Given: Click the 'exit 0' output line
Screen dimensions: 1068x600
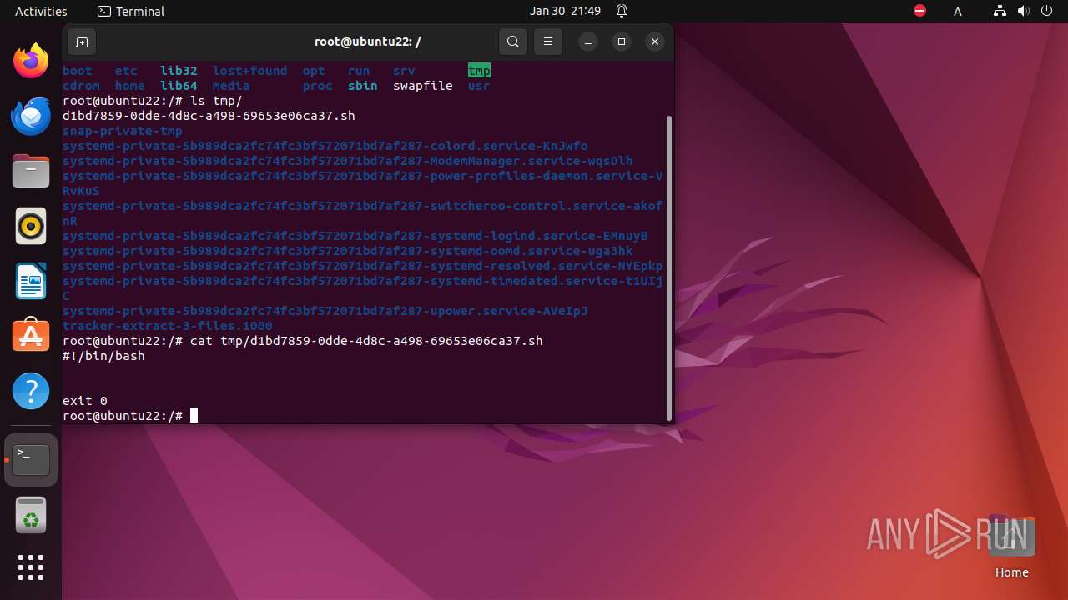Looking at the screenshot, I should point(85,401).
